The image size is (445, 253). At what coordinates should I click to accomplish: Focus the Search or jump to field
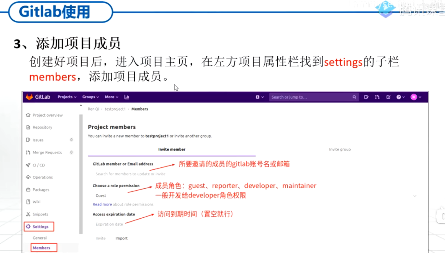point(314,97)
